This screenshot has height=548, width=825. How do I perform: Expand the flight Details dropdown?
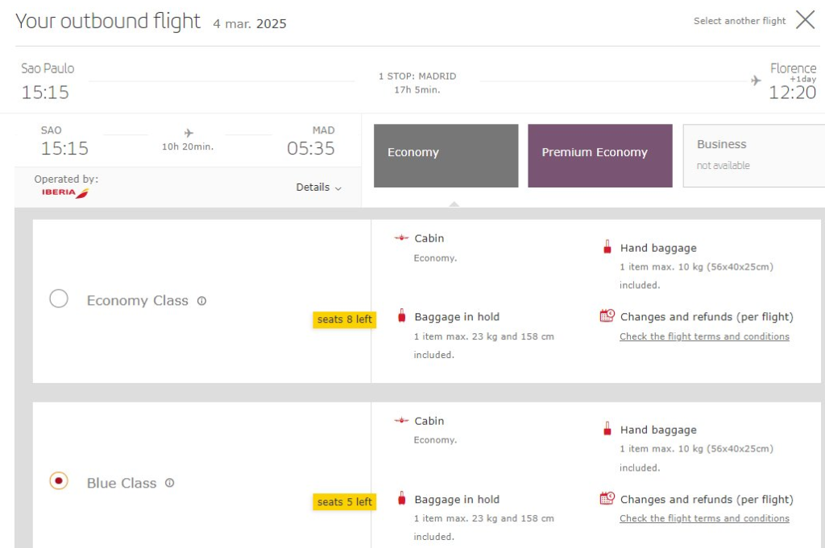[x=318, y=187]
